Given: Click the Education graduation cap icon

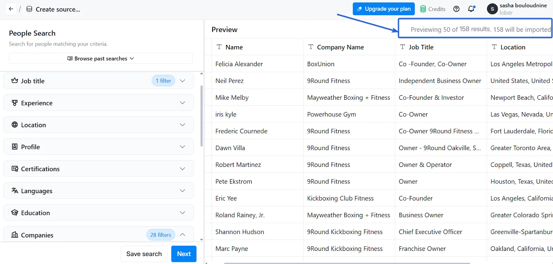Looking at the screenshot, I should (x=15, y=213).
